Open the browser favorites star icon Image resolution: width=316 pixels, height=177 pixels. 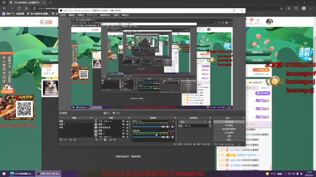[x=289, y=8]
